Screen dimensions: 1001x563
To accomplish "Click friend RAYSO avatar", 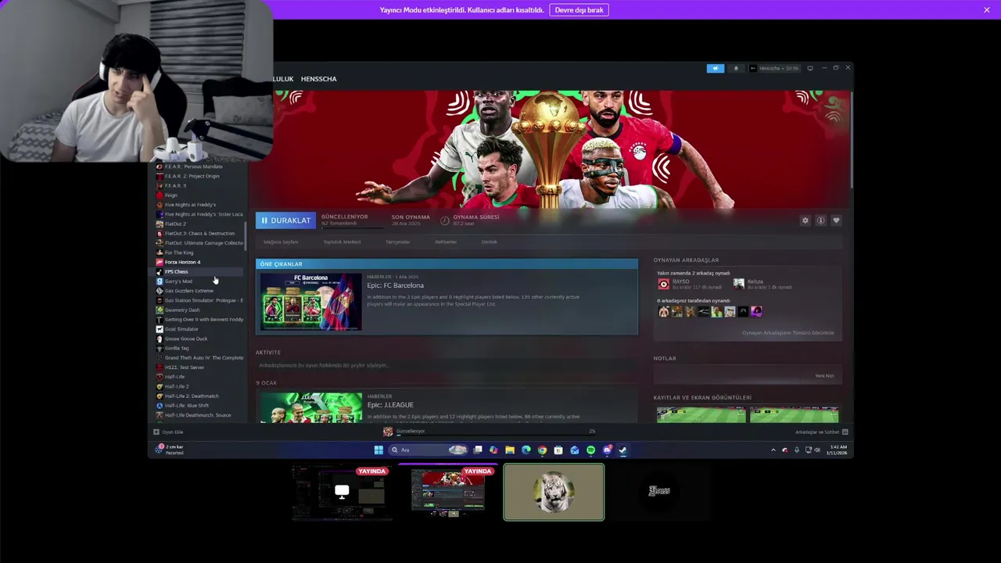I will pyautogui.click(x=664, y=284).
